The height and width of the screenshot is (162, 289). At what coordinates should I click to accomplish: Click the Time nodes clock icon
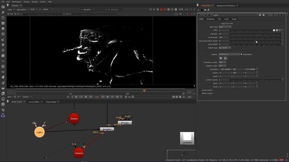(3, 18)
